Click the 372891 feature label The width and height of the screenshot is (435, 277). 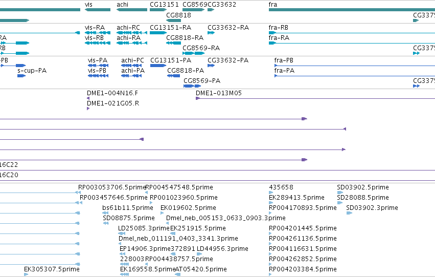pyautogui.click(x=183, y=249)
